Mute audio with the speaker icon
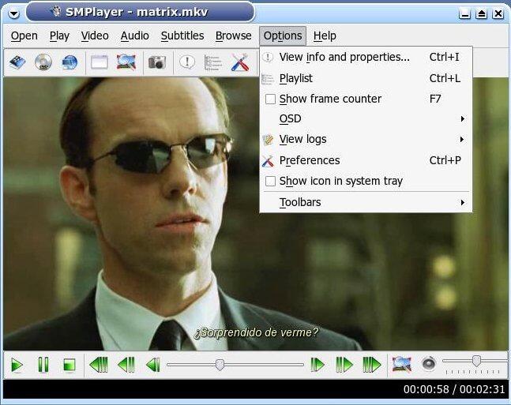The width and height of the screenshot is (511, 405). [x=429, y=364]
